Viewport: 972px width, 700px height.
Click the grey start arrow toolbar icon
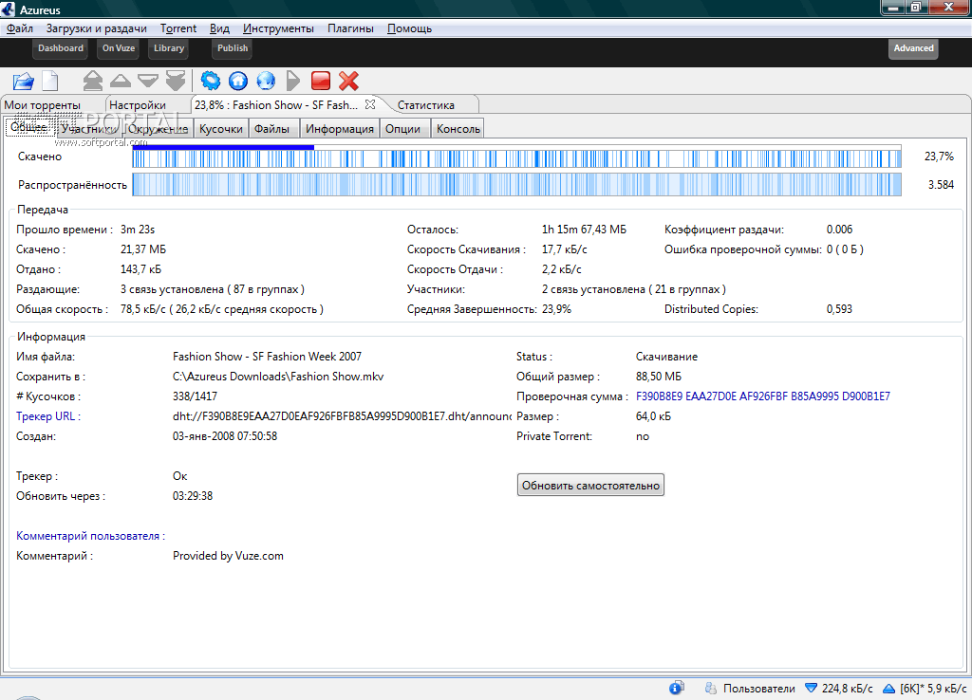pyautogui.click(x=293, y=81)
